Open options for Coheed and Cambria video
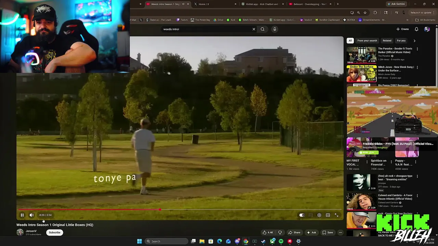Viewport: 438px width, 246px height. tap(417, 196)
